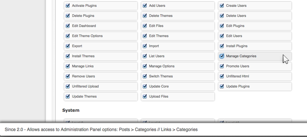307x137 pixels.
Task: Disable the Delete Plugins capability
Action: 68,16
